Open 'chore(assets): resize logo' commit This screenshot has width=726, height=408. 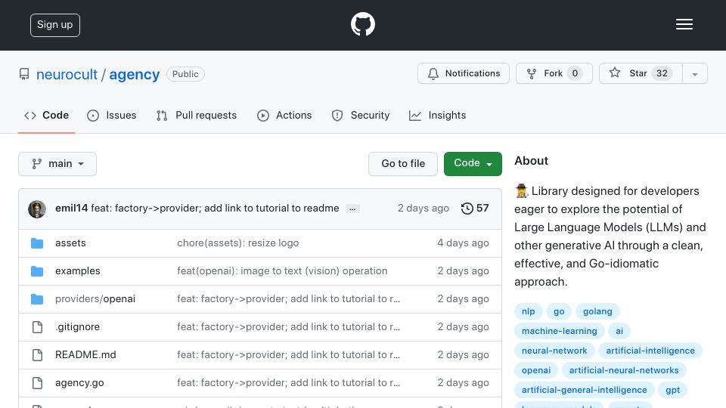pyautogui.click(x=238, y=243)
